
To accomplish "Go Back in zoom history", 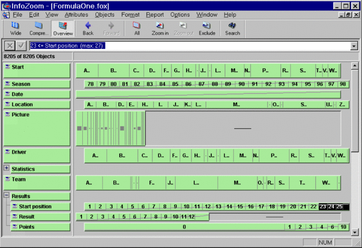I will pos(88,29).
